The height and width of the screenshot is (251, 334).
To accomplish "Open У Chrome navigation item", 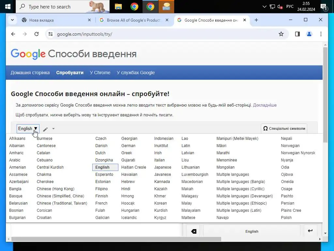I will coord(100,73).
